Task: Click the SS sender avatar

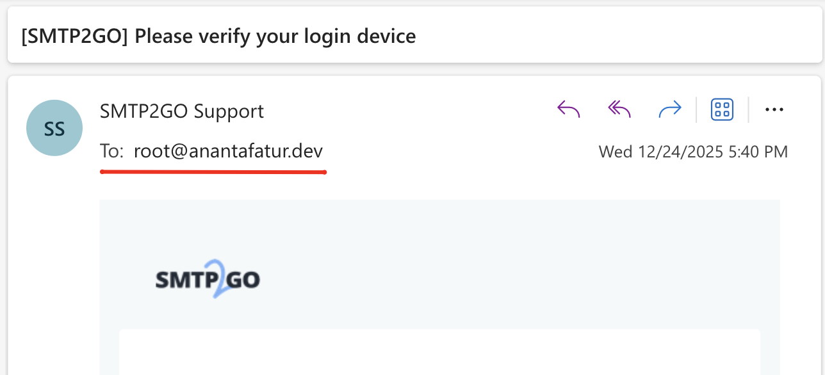Action: coord(54,128)
